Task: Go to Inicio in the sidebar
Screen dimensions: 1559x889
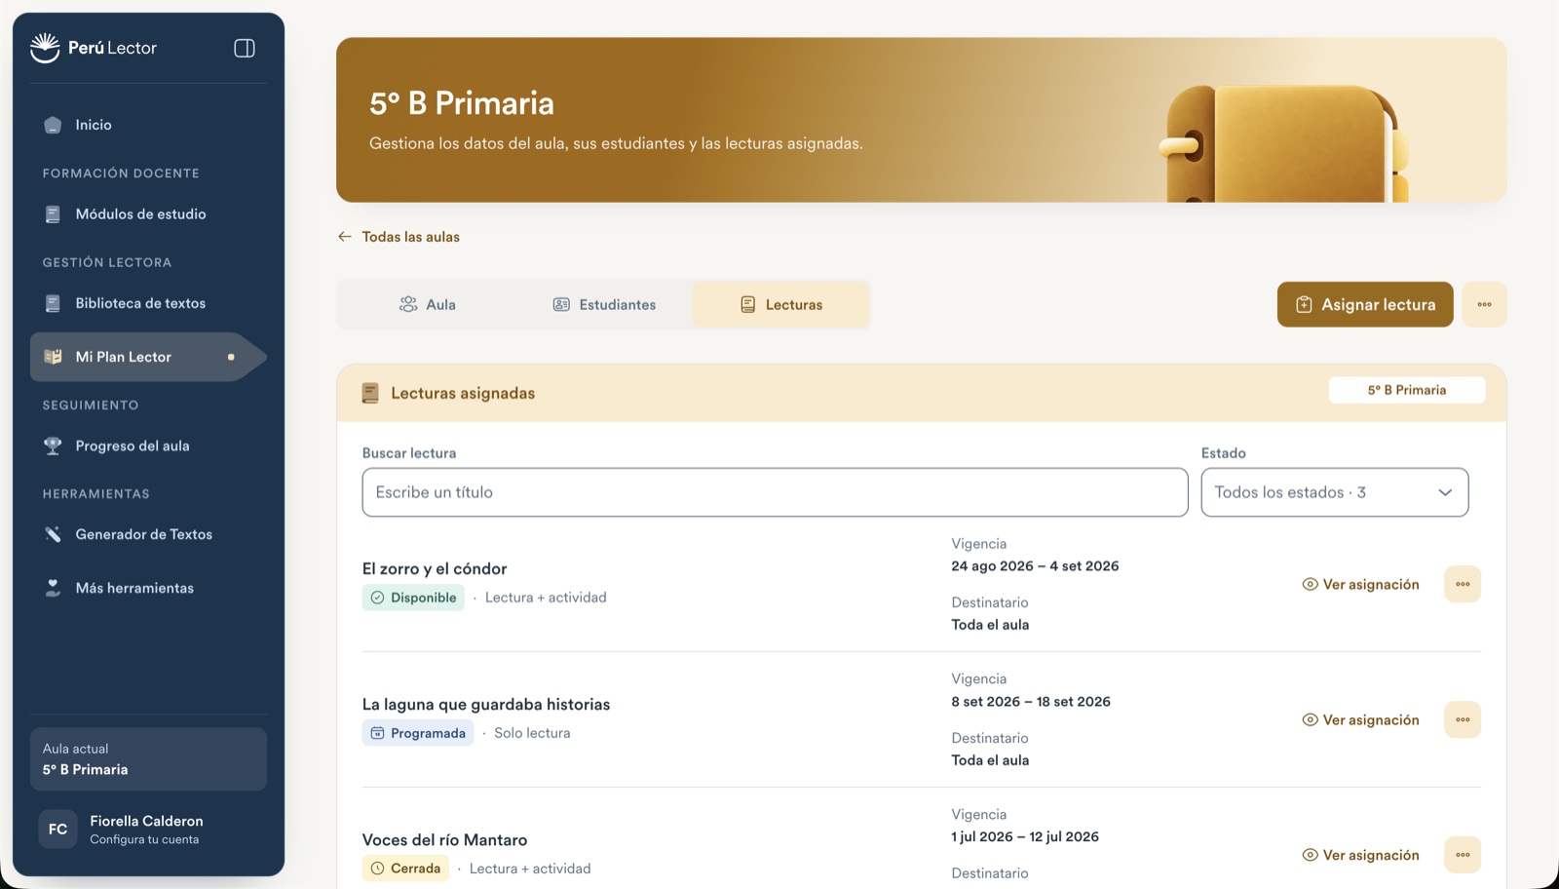Action: click(x=148, y=125)
